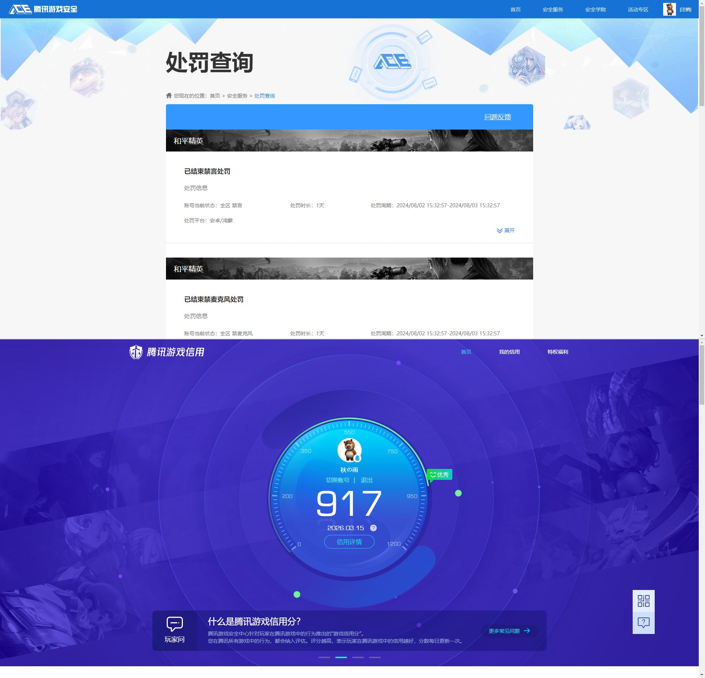Screen dimensions: 705x678
Task: Click the question mark beside date 2026.03.15
Action: click(373, 528)
